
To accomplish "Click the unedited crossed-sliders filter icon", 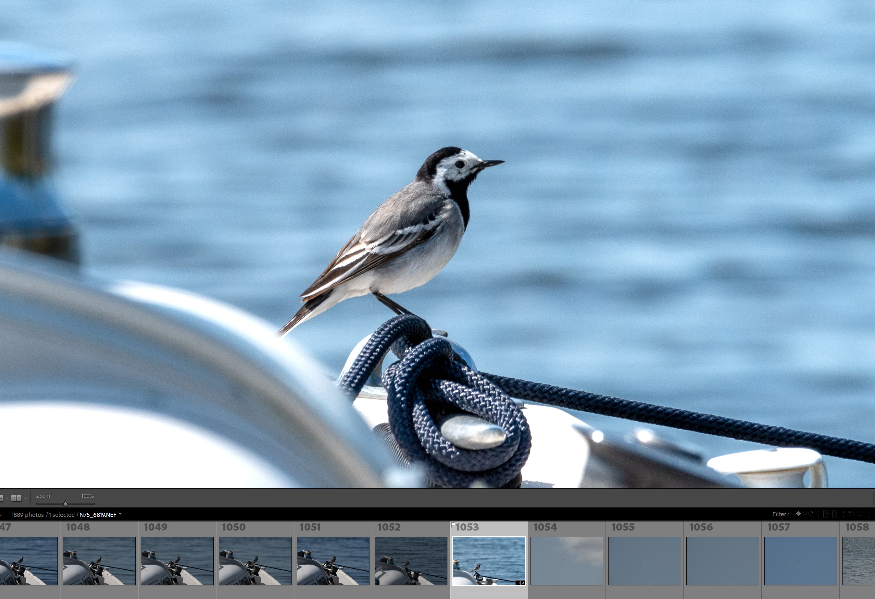I will pos(860,514).
